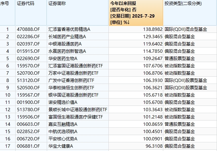217x151 pixels.
Task: Select return value 106.3621
Action: click(153, 88)
